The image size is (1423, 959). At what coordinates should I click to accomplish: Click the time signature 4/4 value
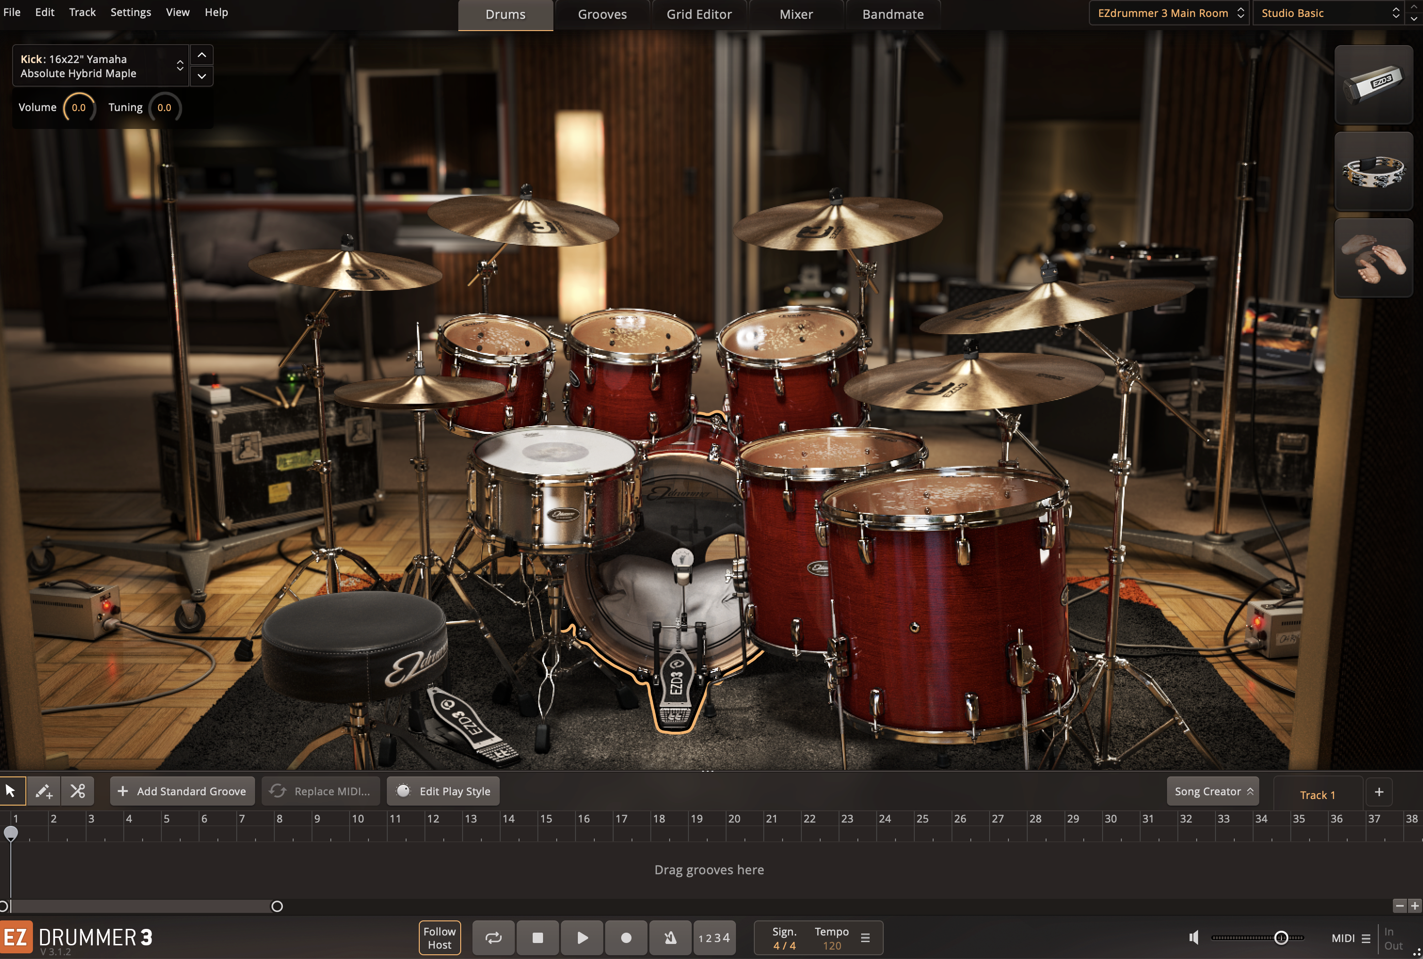(784, 945)
